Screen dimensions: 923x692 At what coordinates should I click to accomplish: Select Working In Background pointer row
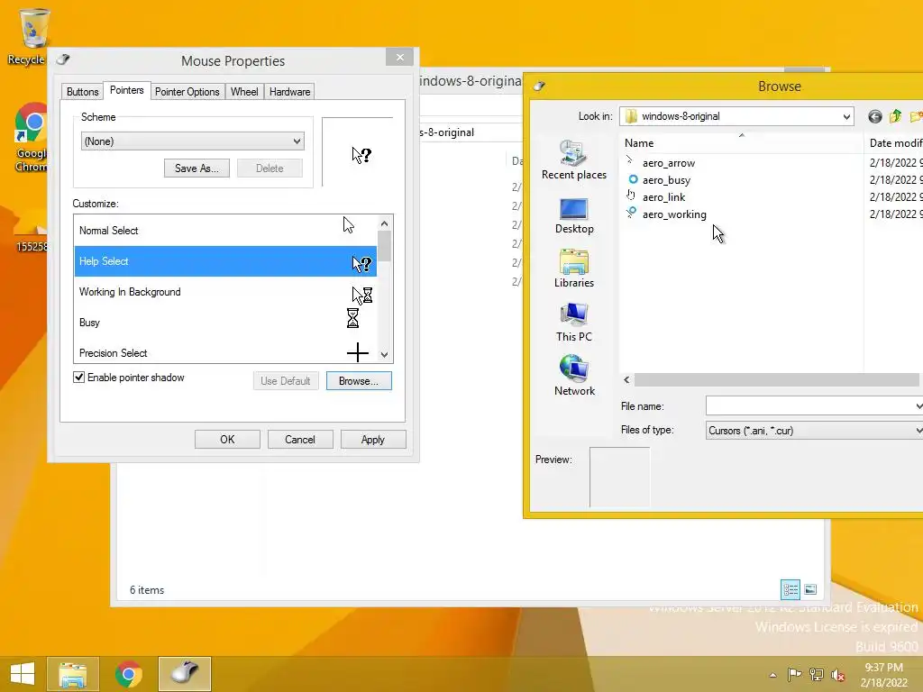(x=225, y=292)
